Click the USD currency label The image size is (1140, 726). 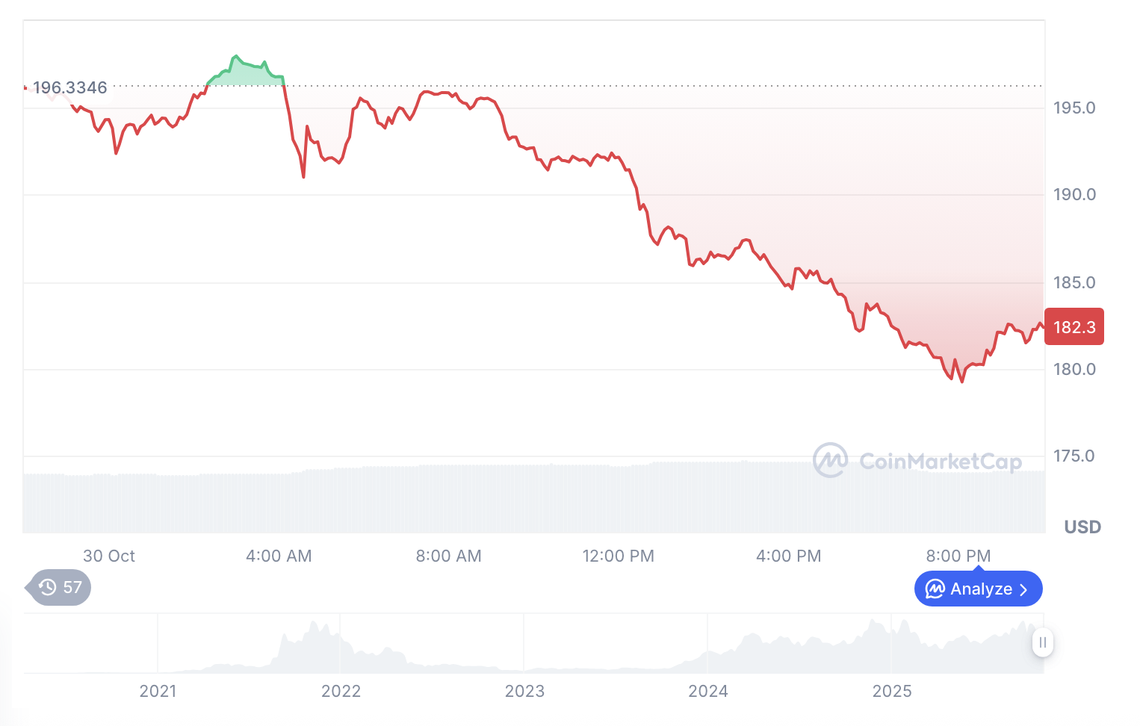coord(1082,527)
